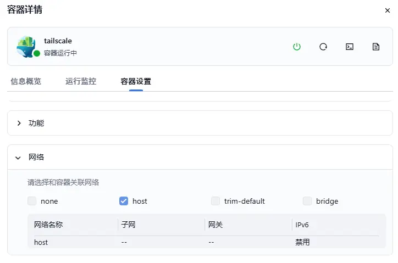Tick the trim-default network checkbox
This screenshot has width=398, height=263.
[x=215, y=201]
